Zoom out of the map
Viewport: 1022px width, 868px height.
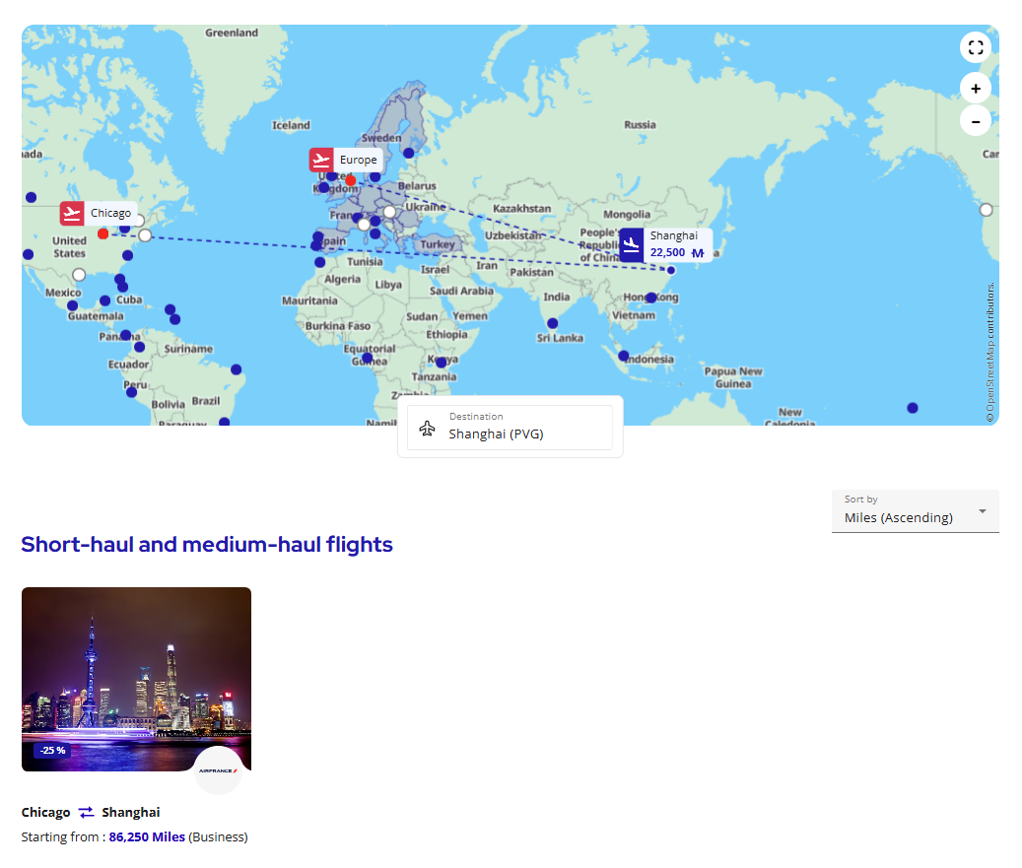point(975,121)
